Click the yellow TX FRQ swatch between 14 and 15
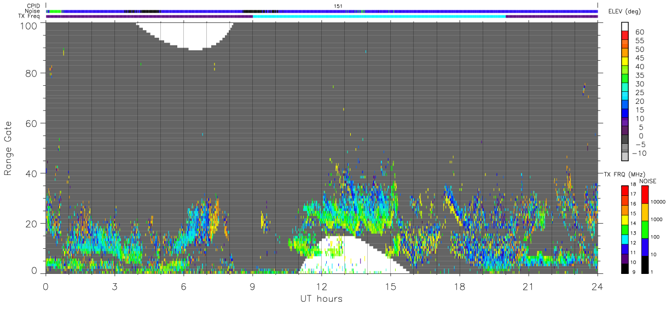 pos(625,220)
